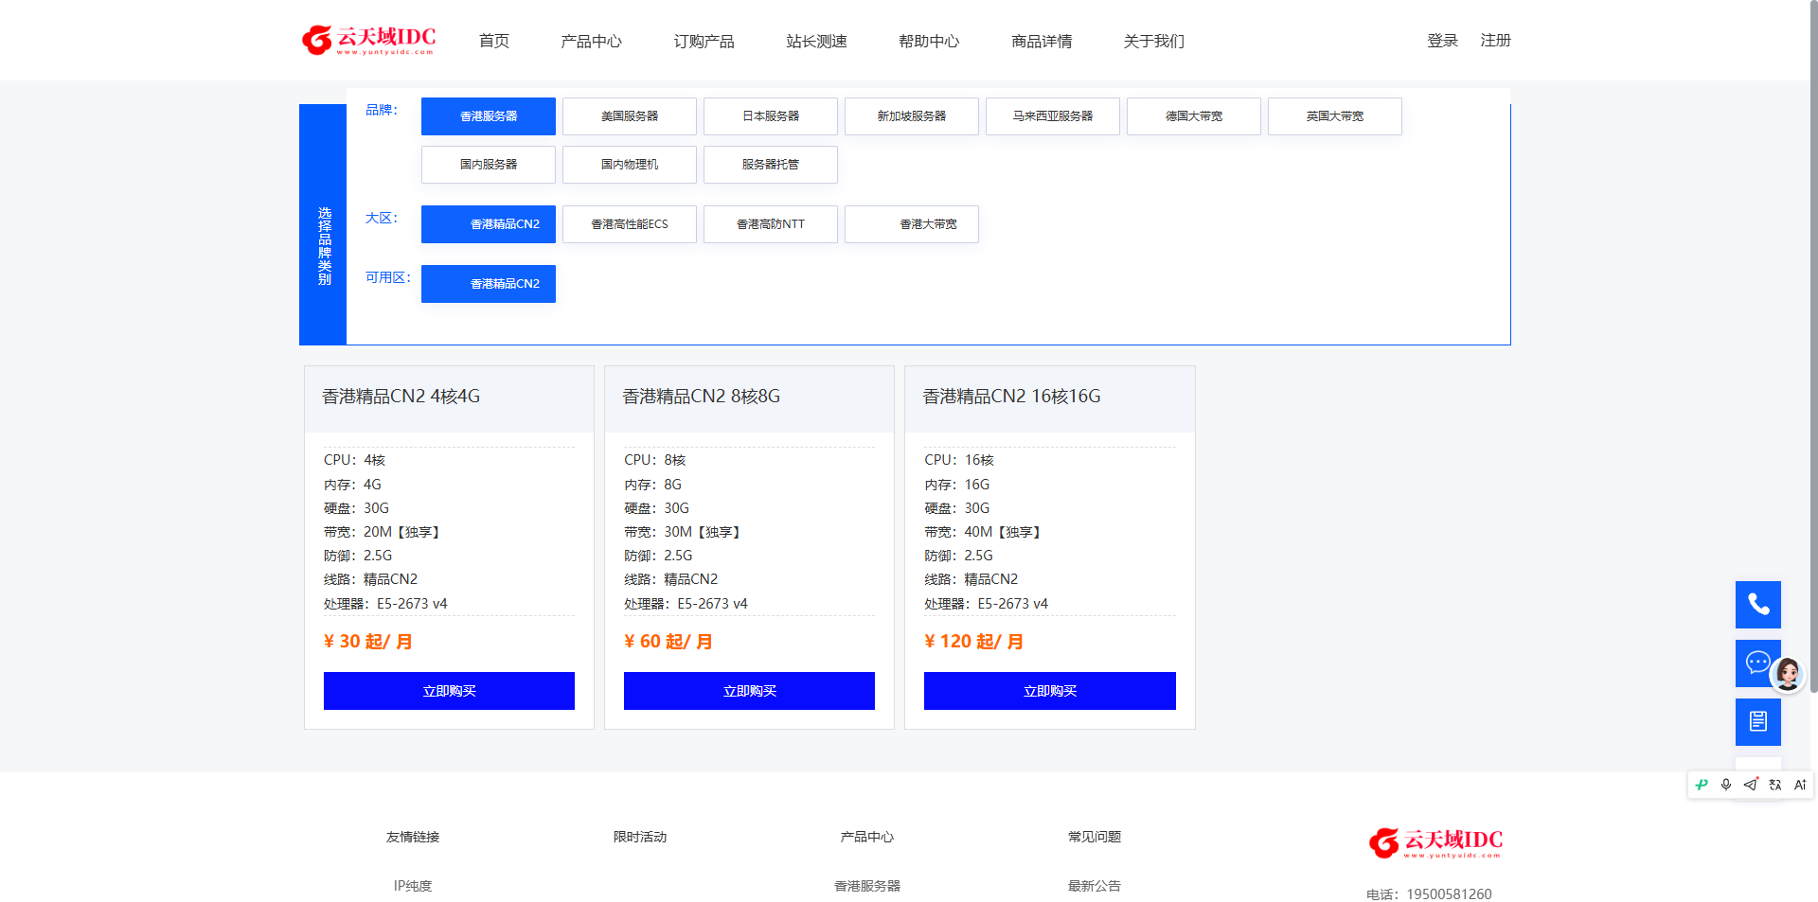Select the 香港高防NTT region
The image size is (1818, 902).
(x=771, y=224)
